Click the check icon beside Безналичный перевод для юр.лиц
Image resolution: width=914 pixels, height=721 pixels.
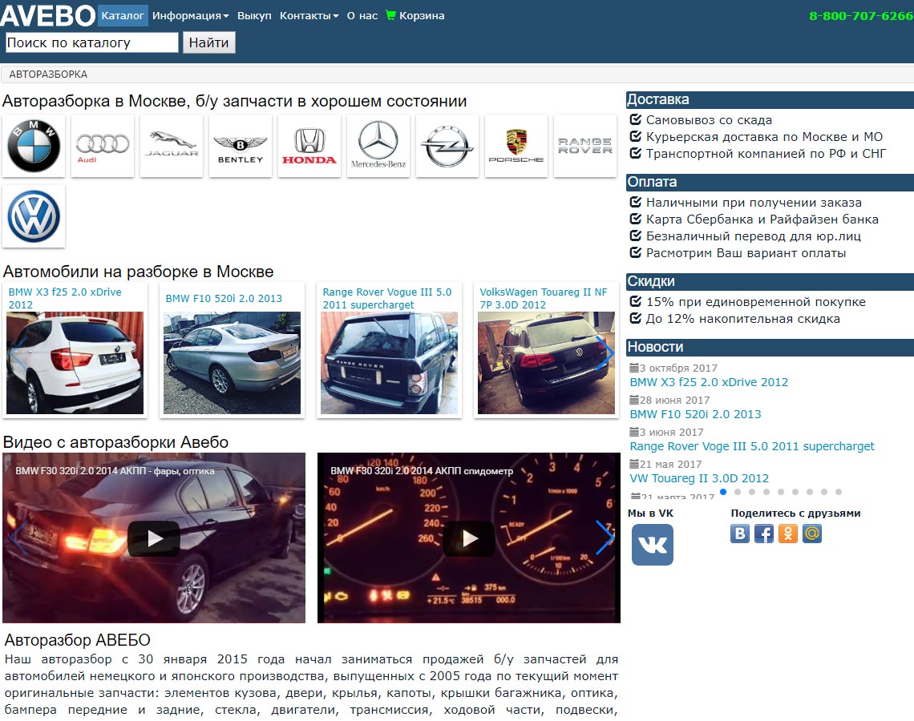point(636,236)
